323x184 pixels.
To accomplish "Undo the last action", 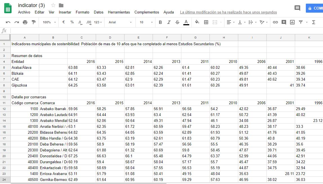I will [x=8, y=22].
